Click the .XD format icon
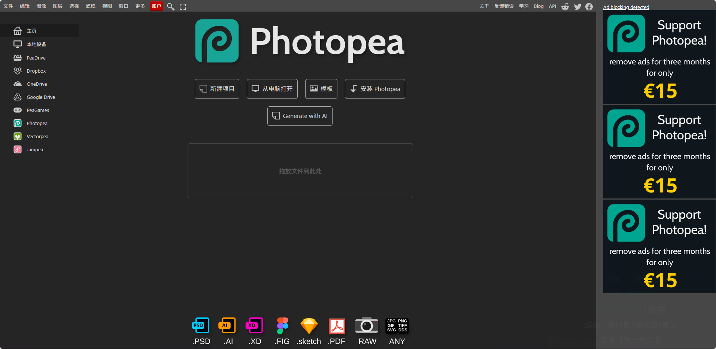This screenshot has height=349, width=716. [254, 325]
